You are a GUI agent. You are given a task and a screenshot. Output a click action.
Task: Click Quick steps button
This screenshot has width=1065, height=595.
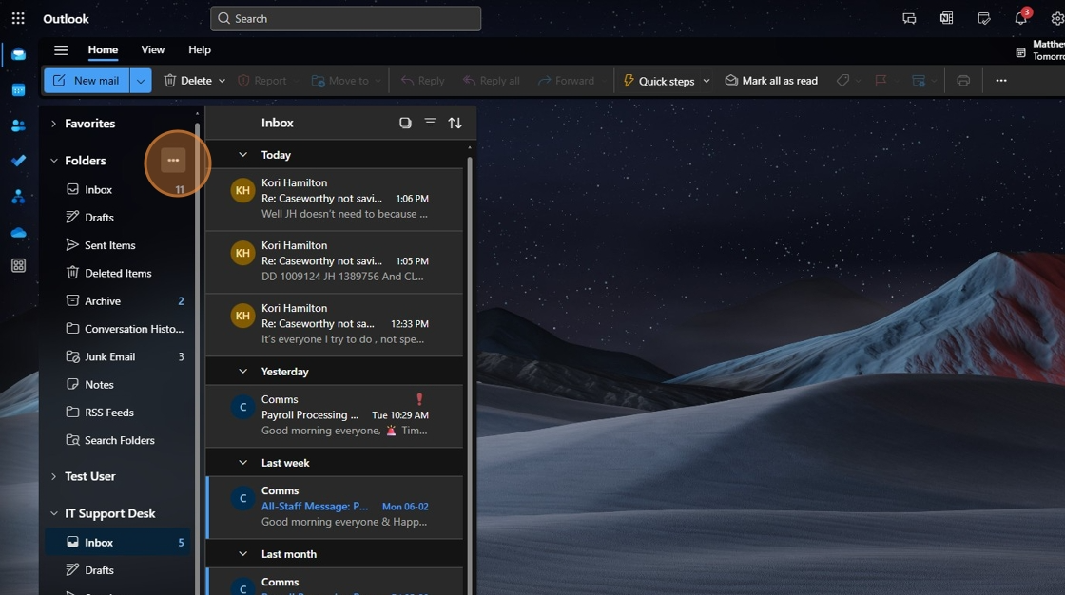(x=659, y=81)
